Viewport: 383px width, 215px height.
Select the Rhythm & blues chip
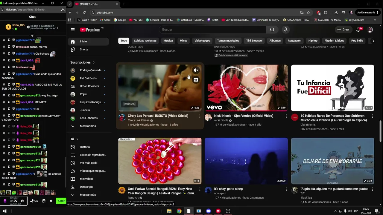[x=334, y=41]
